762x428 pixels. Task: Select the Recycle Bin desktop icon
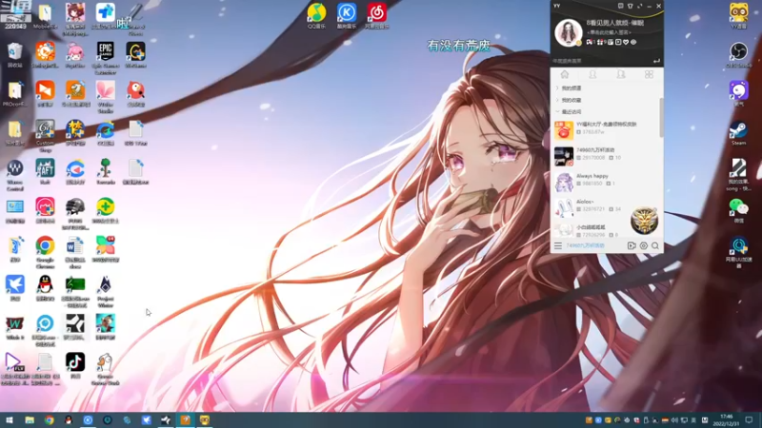(14, 54)
